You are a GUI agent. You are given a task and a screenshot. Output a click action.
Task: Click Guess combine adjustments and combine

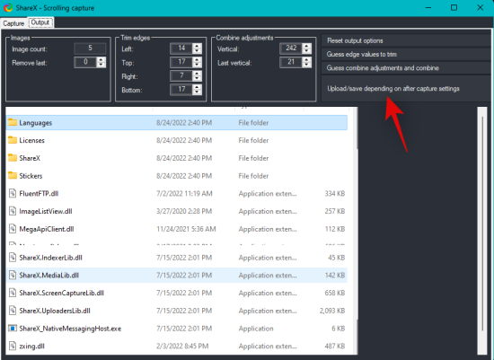pyautogui.click(x=405, y=68)
